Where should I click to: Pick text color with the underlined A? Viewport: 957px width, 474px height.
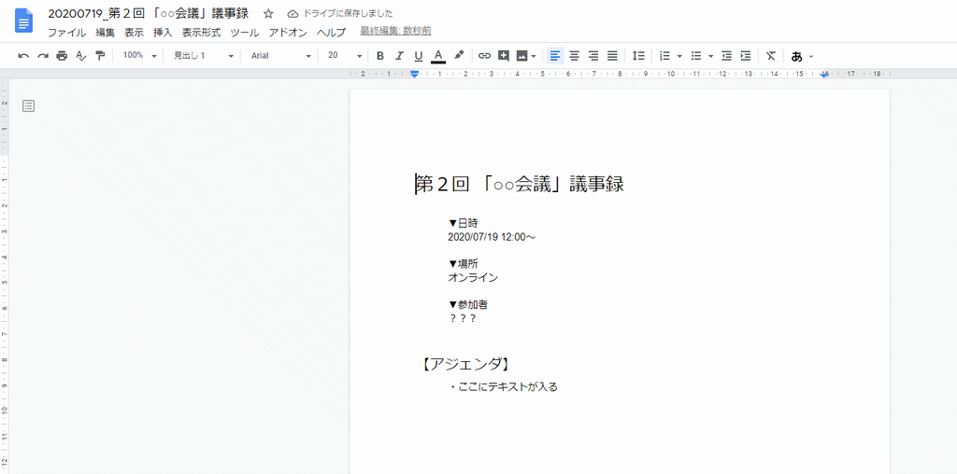[x=438, y=56]
